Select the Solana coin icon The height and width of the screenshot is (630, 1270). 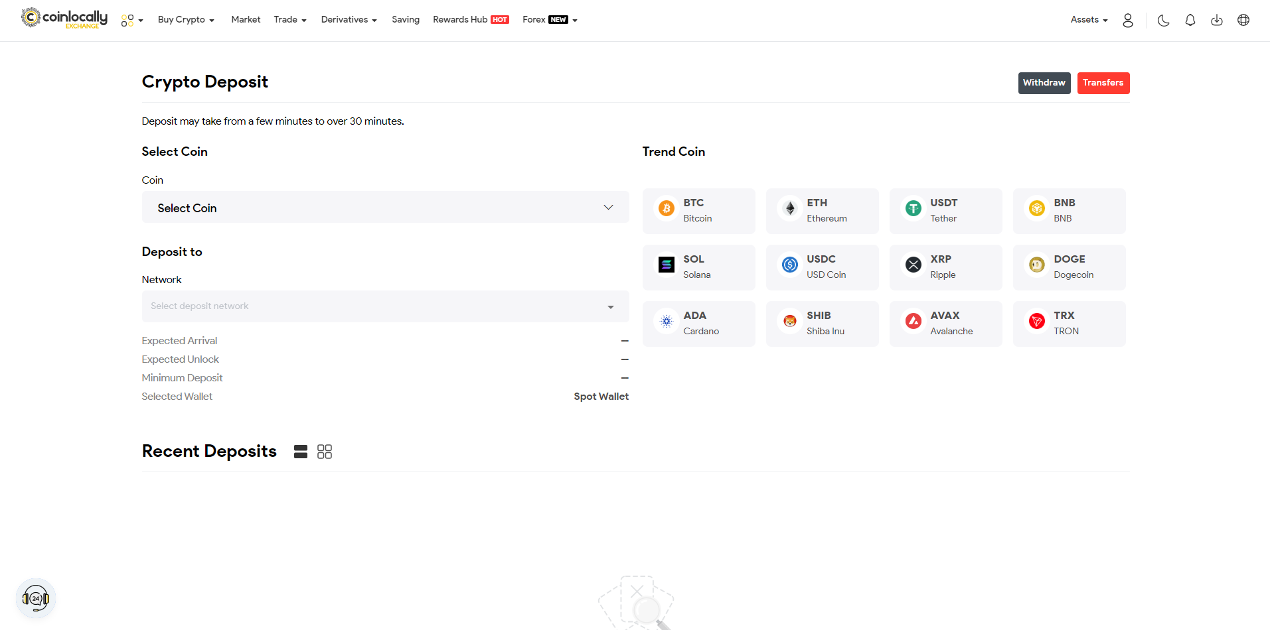pos(666,265)
